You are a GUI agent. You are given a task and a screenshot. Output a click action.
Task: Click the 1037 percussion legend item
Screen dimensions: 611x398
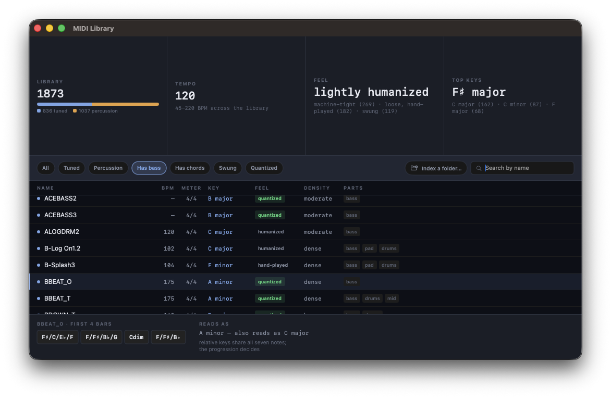95,111
